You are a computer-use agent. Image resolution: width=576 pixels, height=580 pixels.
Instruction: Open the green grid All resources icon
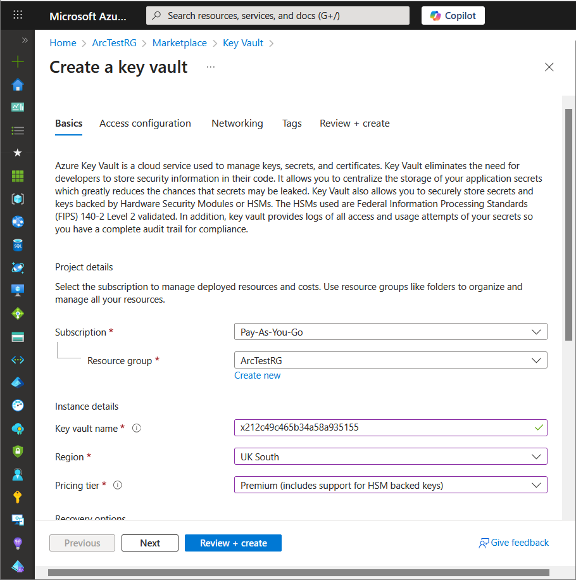point(18,176)
